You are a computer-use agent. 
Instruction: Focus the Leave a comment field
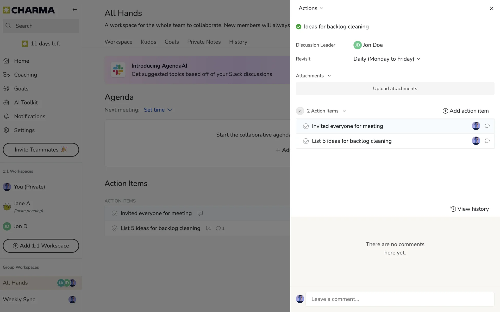(400, 299)
